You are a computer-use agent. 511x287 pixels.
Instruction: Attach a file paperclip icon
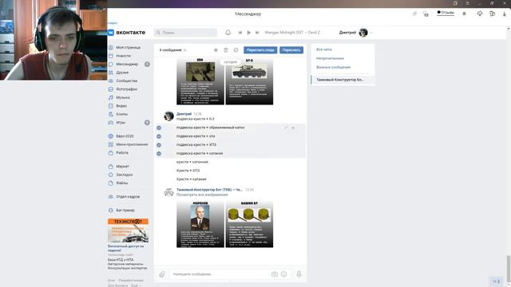click(x=162, y=274)
